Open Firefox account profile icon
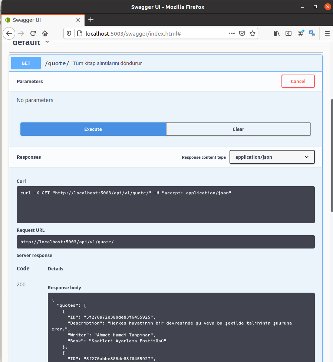 (x=300, y=33)
